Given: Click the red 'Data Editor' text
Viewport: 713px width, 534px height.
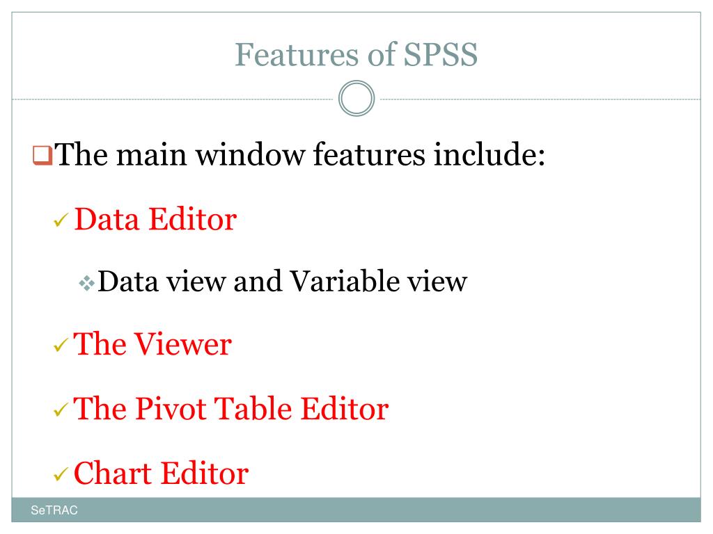Looking at the screenshot, I should click(155, 219).
